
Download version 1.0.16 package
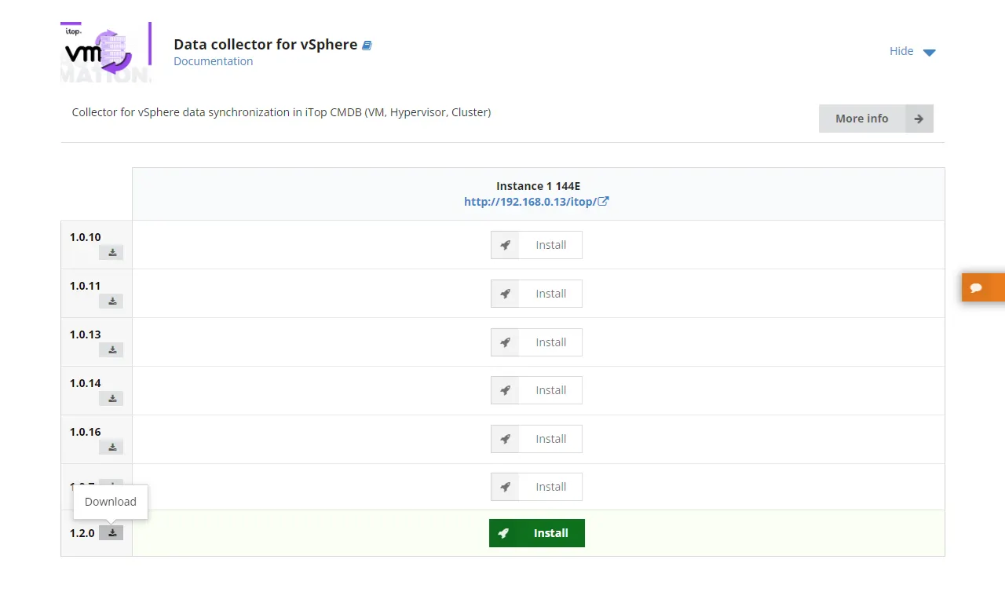(111, 448)
